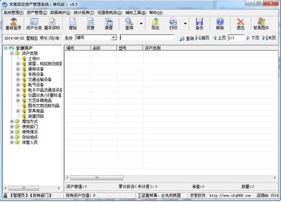This screenshot has height=203, width=281.
Task: Click the small 查询 search button beside input
Action: [187, 38]
